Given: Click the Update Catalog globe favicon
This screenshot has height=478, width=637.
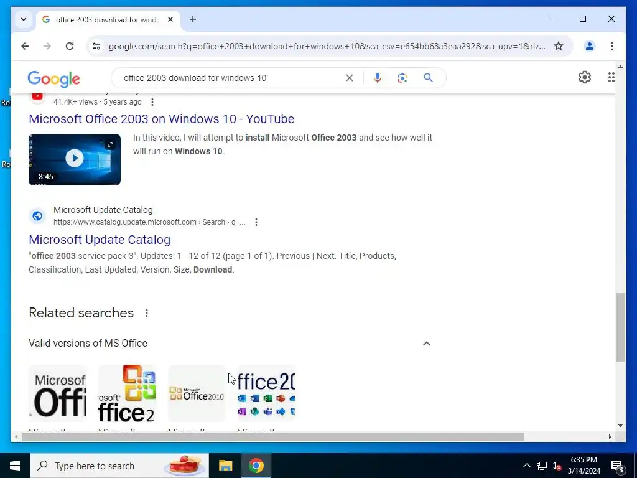Looking at the screenshot, I should pyautogui.click(x=37, y=216).
